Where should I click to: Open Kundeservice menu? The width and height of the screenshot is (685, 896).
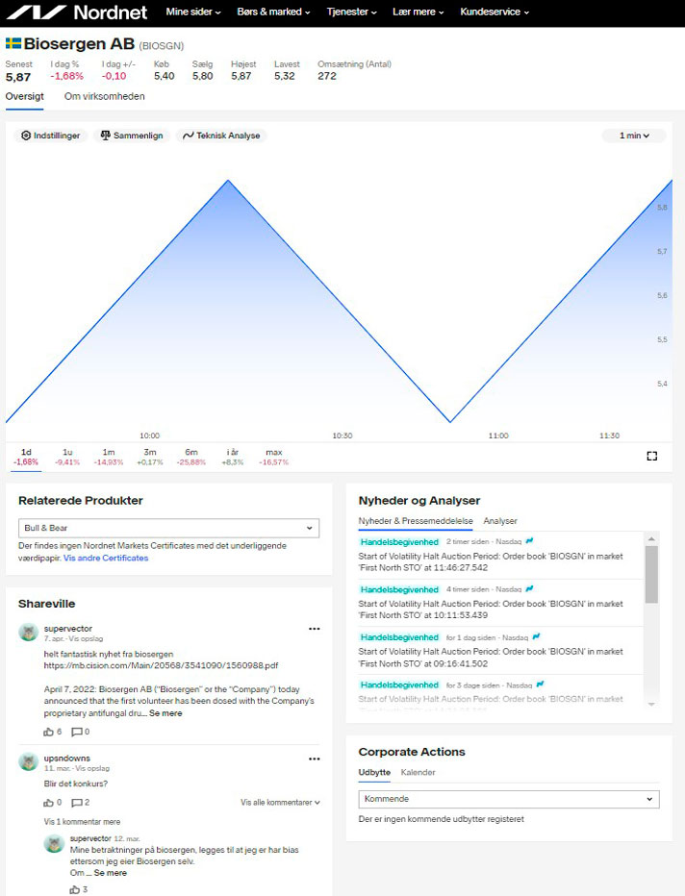(x=495, y=12)
